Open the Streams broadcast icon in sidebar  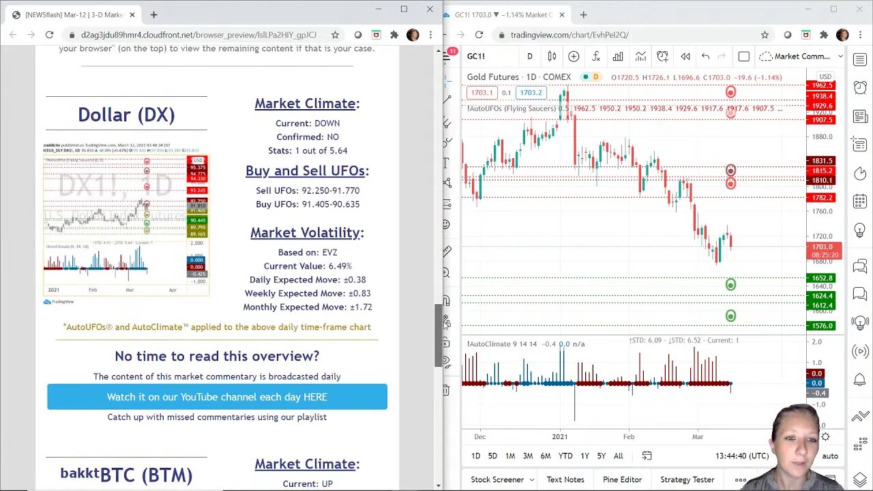[x=859, y=352]
